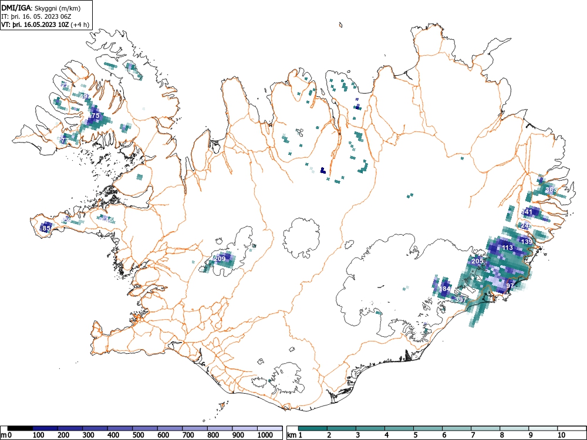Click the '113' visibility value in the southeast
Image resolution: width=587 pixels, height=440 pixels.
(x=507, y=248)
